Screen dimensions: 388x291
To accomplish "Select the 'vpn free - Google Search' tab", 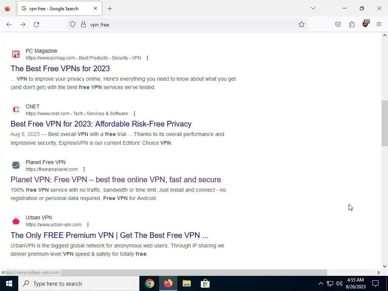I will coord(59,8).
